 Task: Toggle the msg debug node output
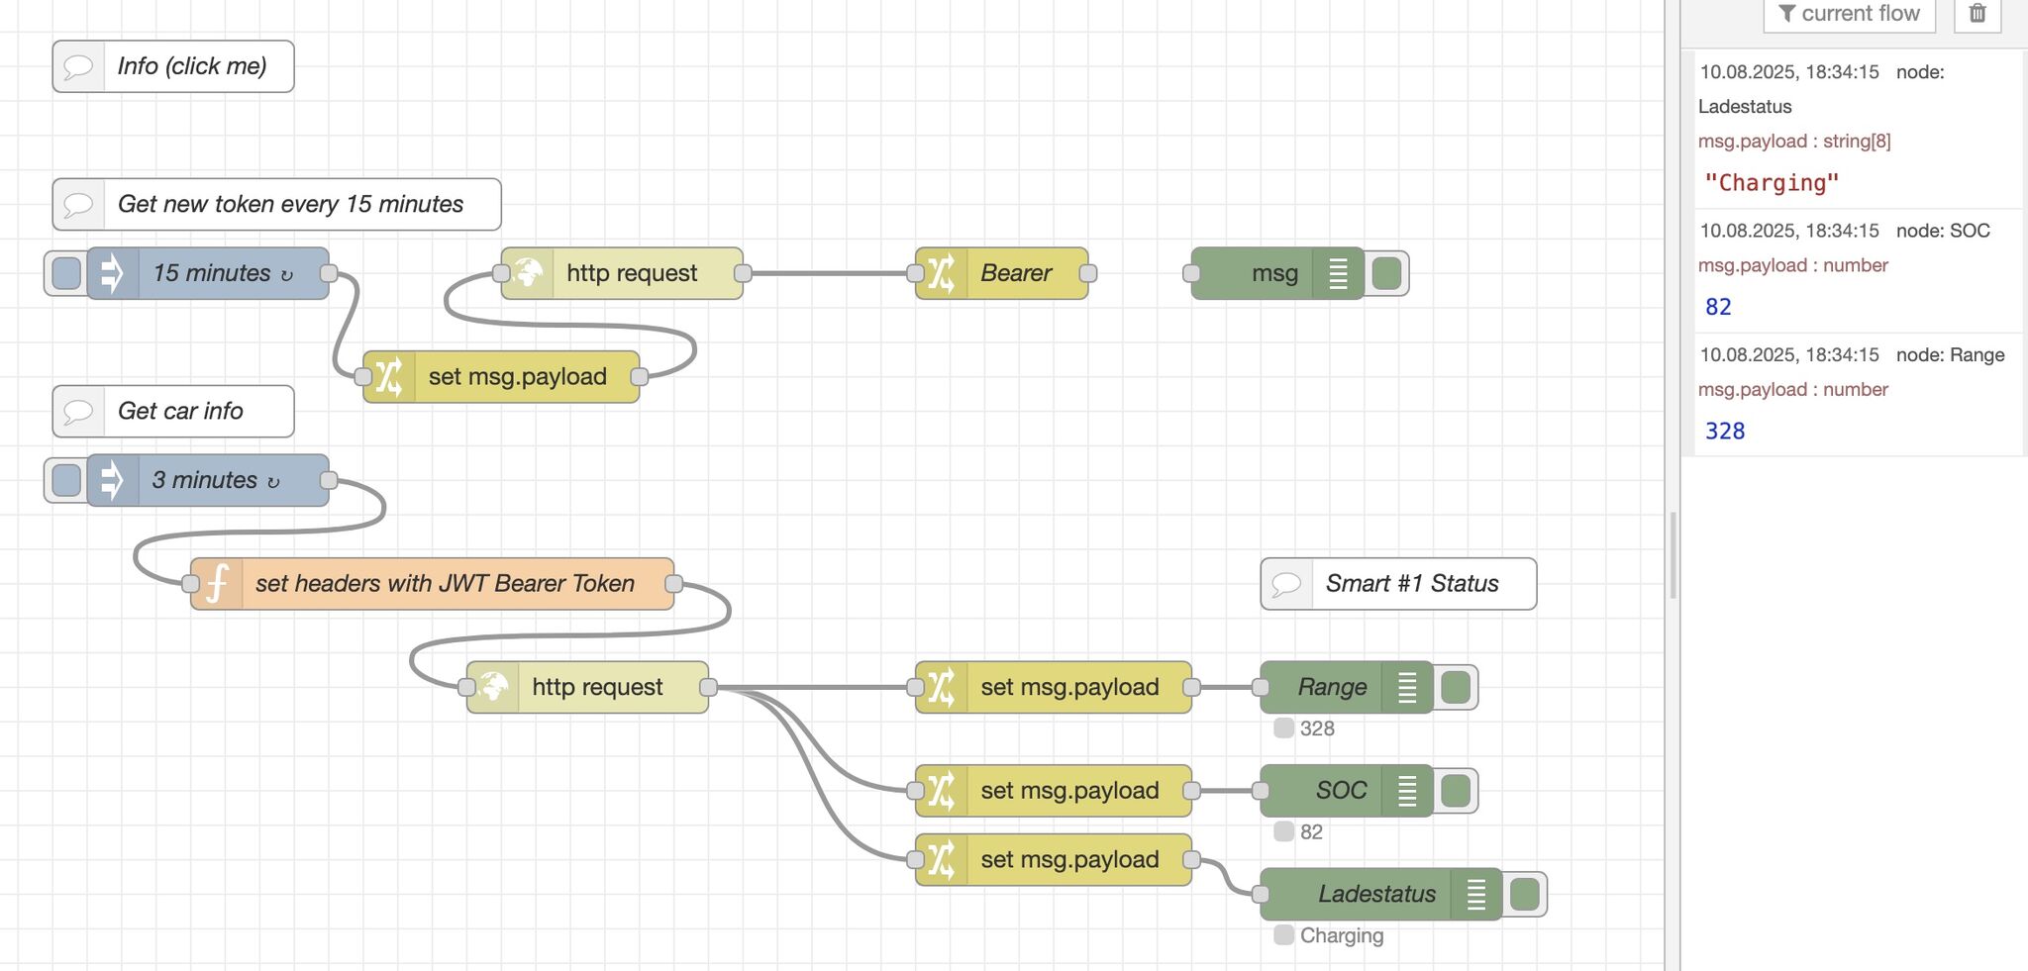pos(1386,273)
